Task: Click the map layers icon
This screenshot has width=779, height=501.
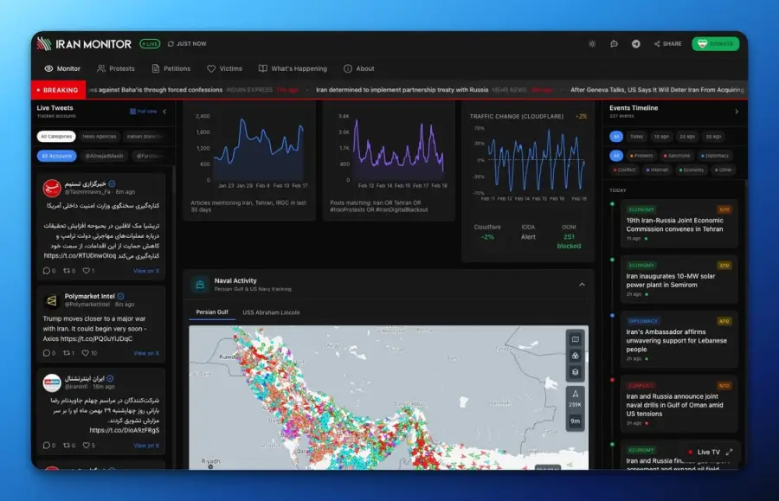Action: pyautogui.click(x=576, y=372)
